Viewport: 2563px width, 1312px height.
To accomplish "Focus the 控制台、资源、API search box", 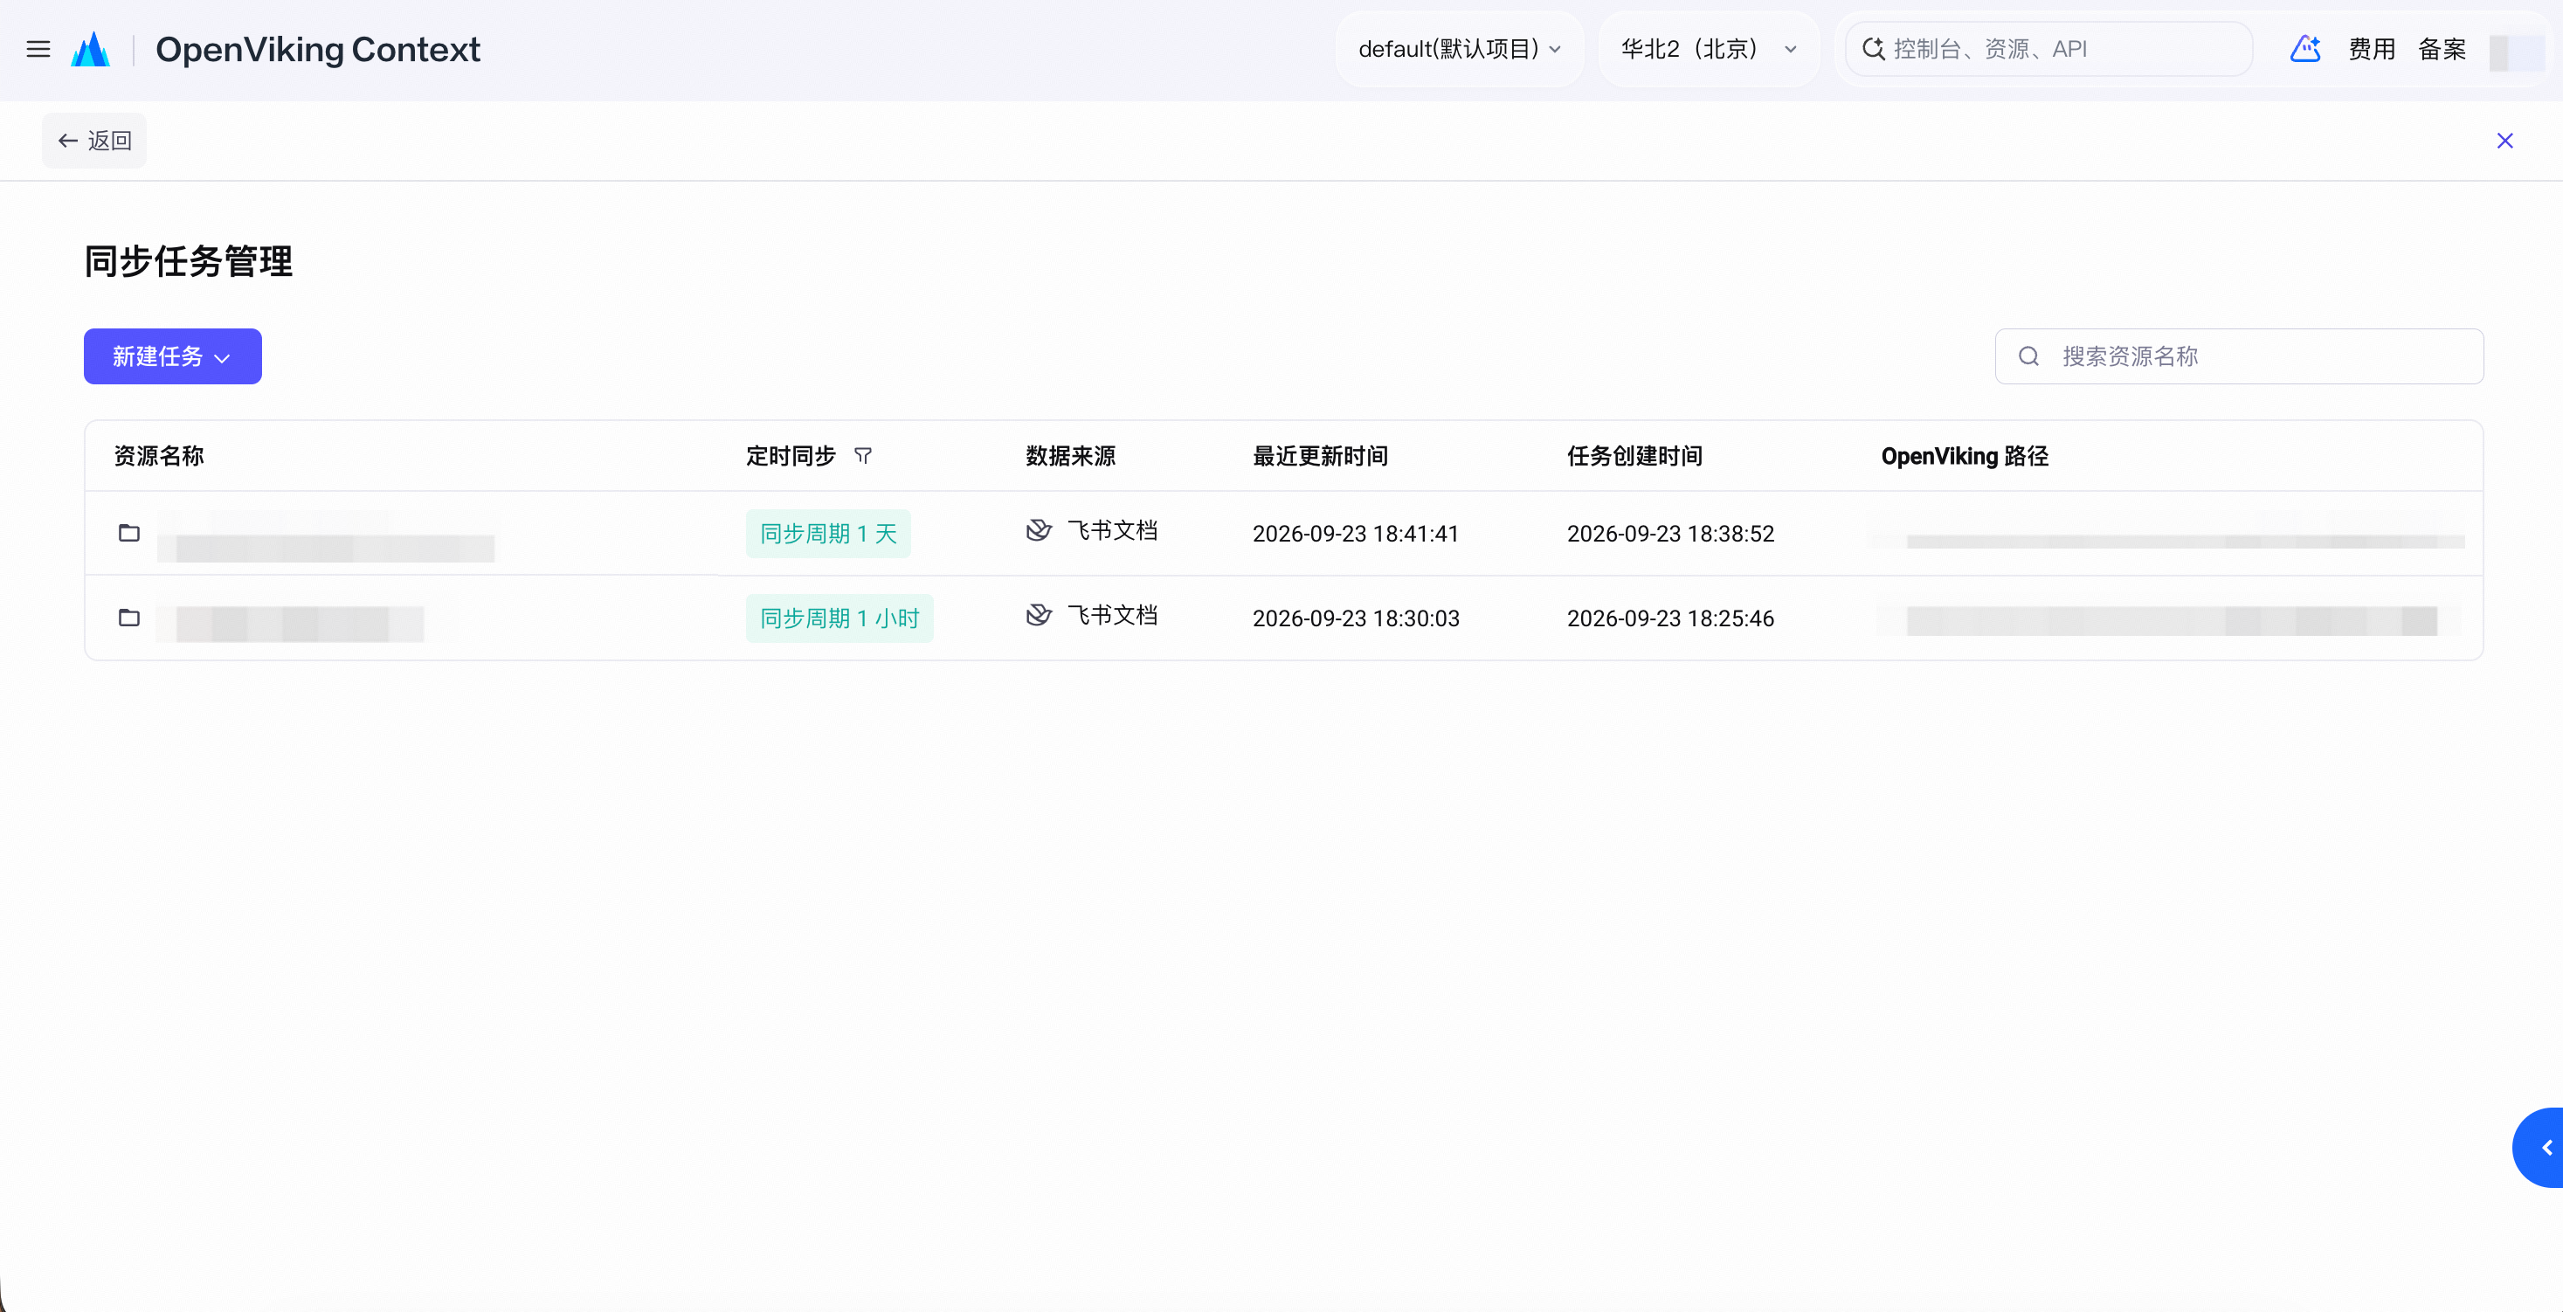I will (x=2048, y=49).
